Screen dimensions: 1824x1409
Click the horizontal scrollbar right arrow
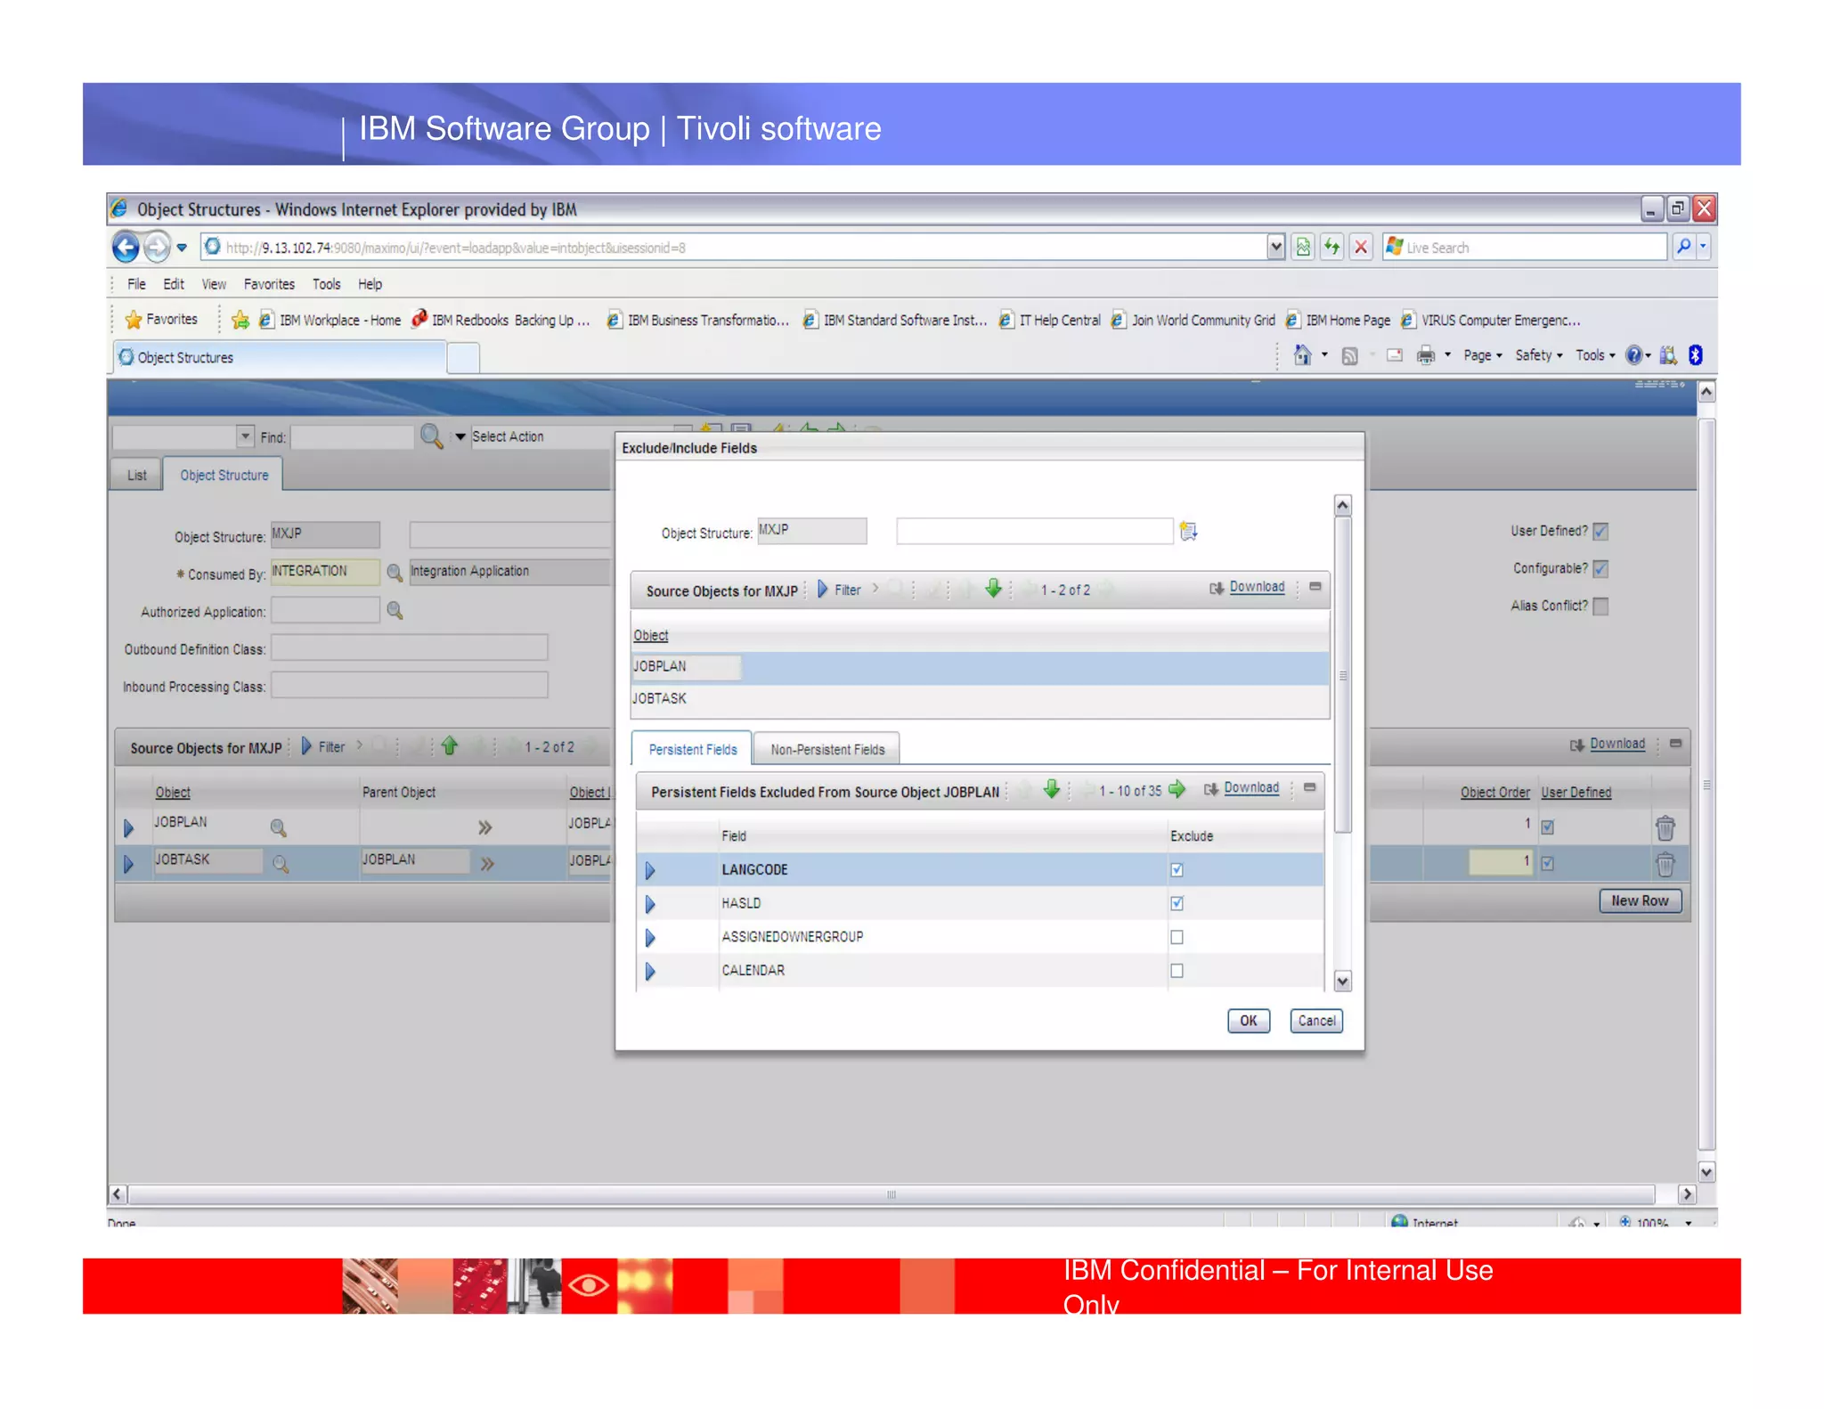click(x=1687, y=1193)
